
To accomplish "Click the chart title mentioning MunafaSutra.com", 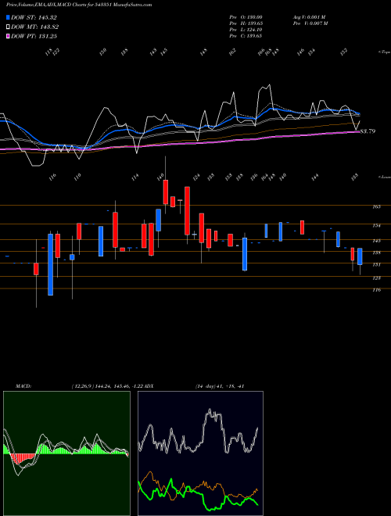I will 79,5.
